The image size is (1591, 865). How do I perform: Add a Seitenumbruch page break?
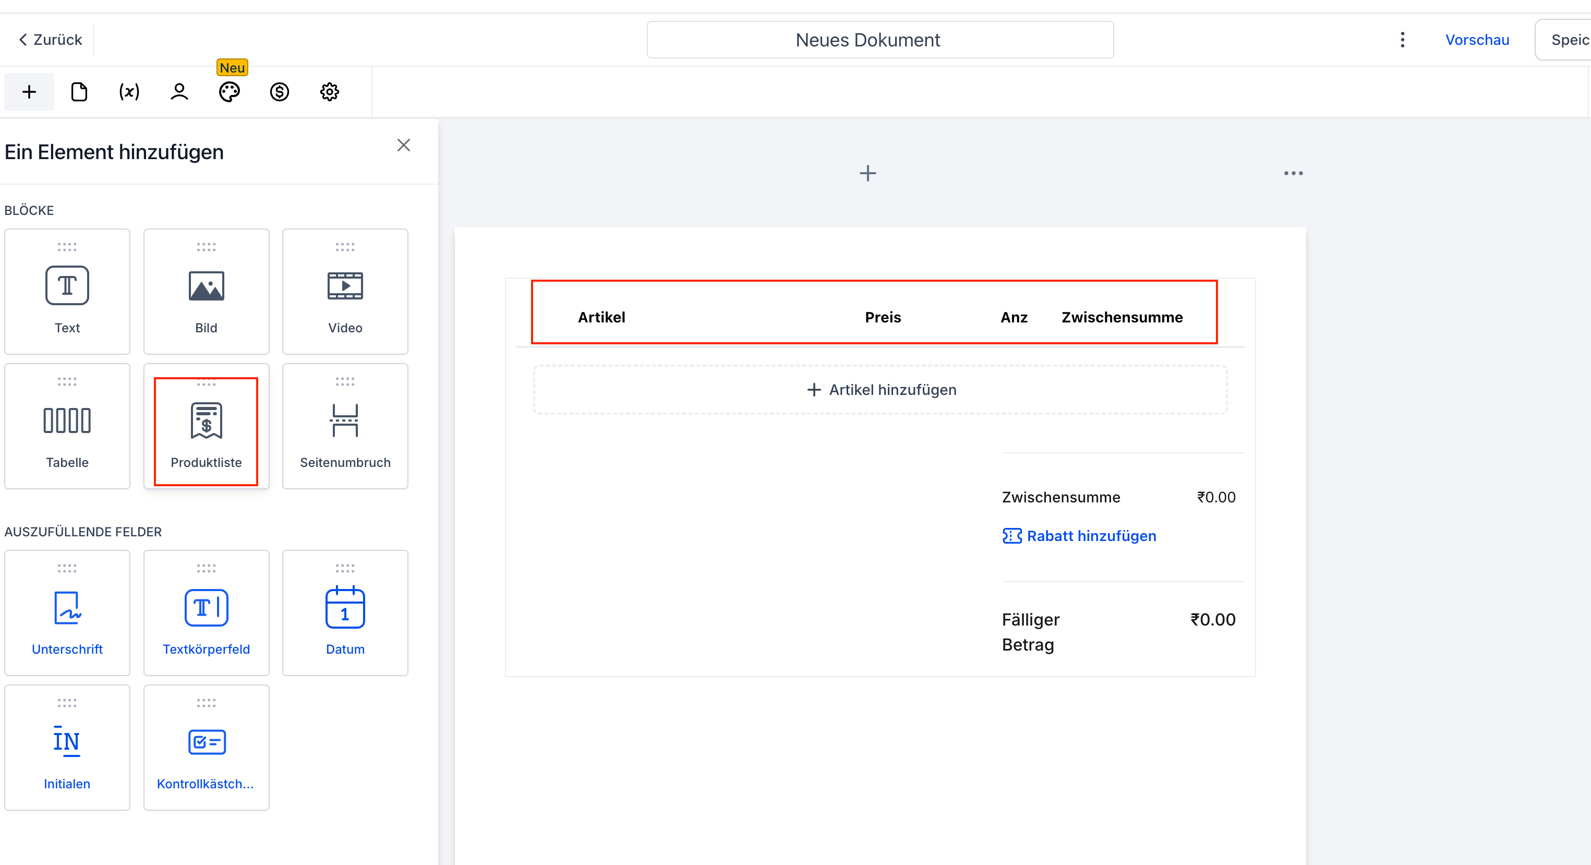[x=345, y=426]
